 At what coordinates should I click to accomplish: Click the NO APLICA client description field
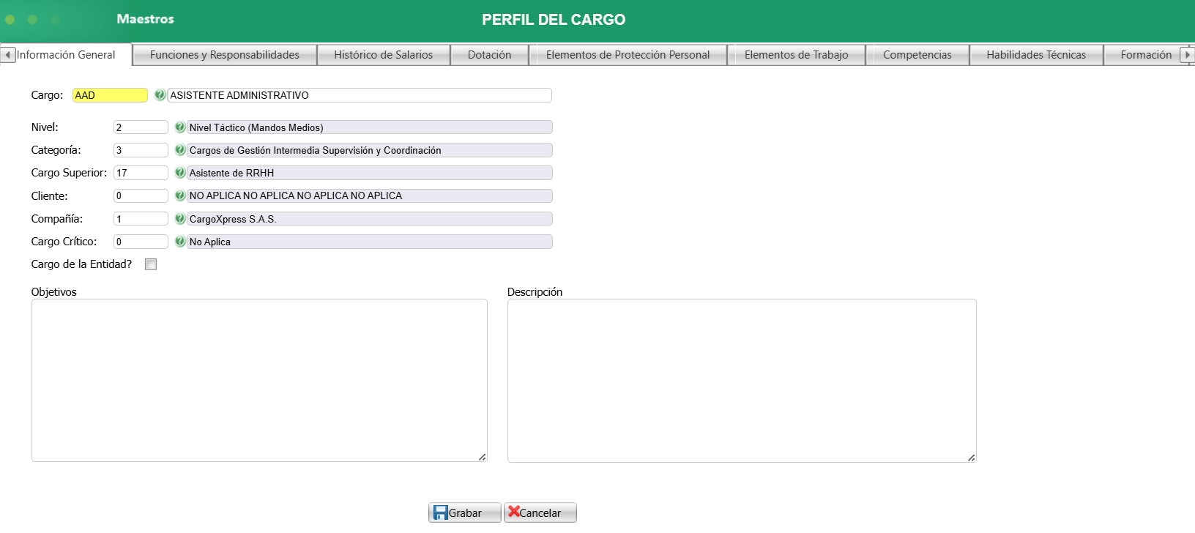coord(370,195)
